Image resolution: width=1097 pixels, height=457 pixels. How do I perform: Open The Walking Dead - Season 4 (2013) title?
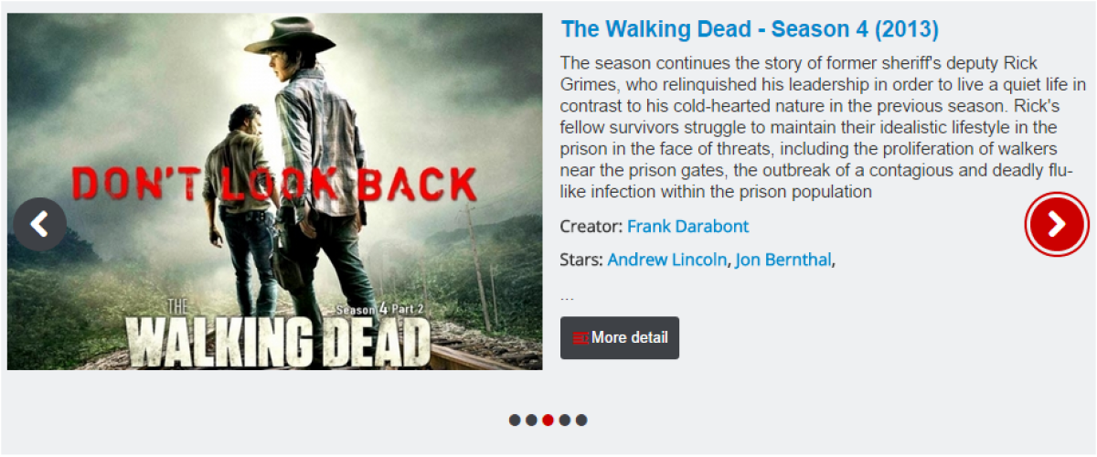pos(750,29)
